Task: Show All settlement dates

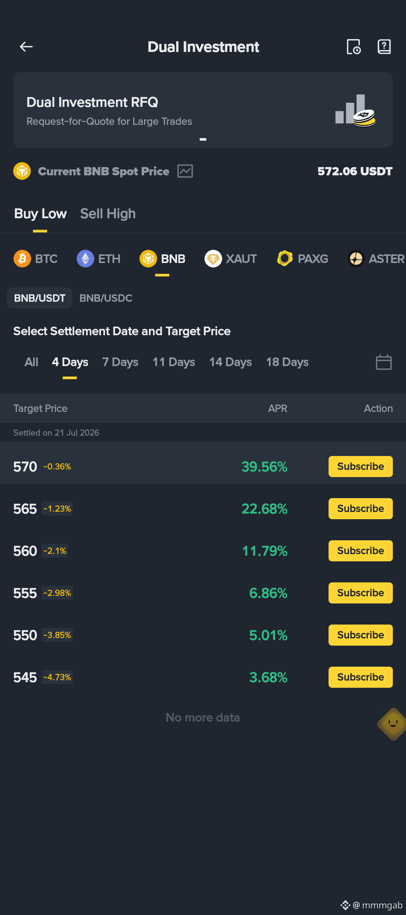Action: pyautogui.click(x=31, y=362)
